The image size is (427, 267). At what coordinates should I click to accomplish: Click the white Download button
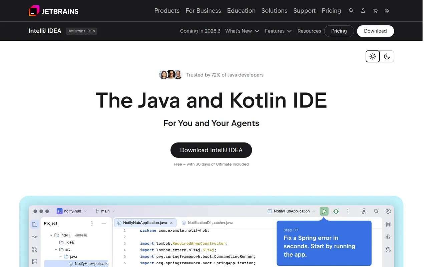[375, 31]
